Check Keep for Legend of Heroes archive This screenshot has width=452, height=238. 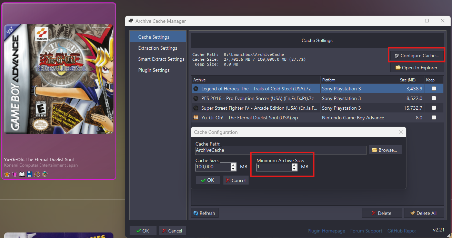tap(434, 89)
